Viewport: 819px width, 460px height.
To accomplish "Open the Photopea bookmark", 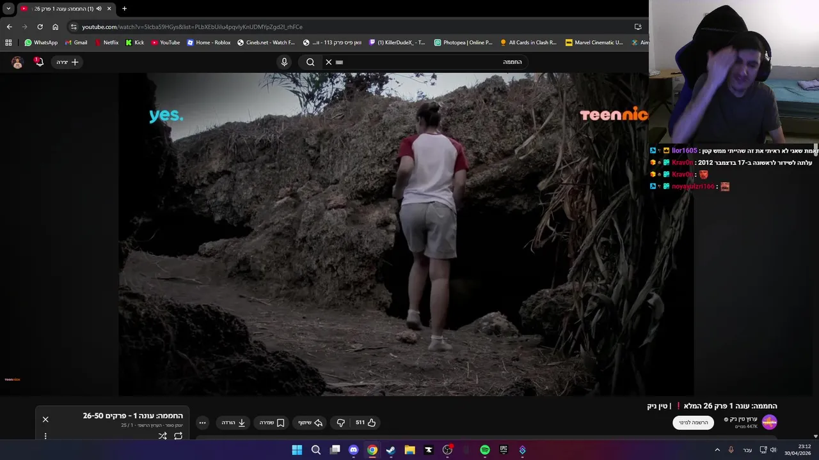I will coord(463,43).
